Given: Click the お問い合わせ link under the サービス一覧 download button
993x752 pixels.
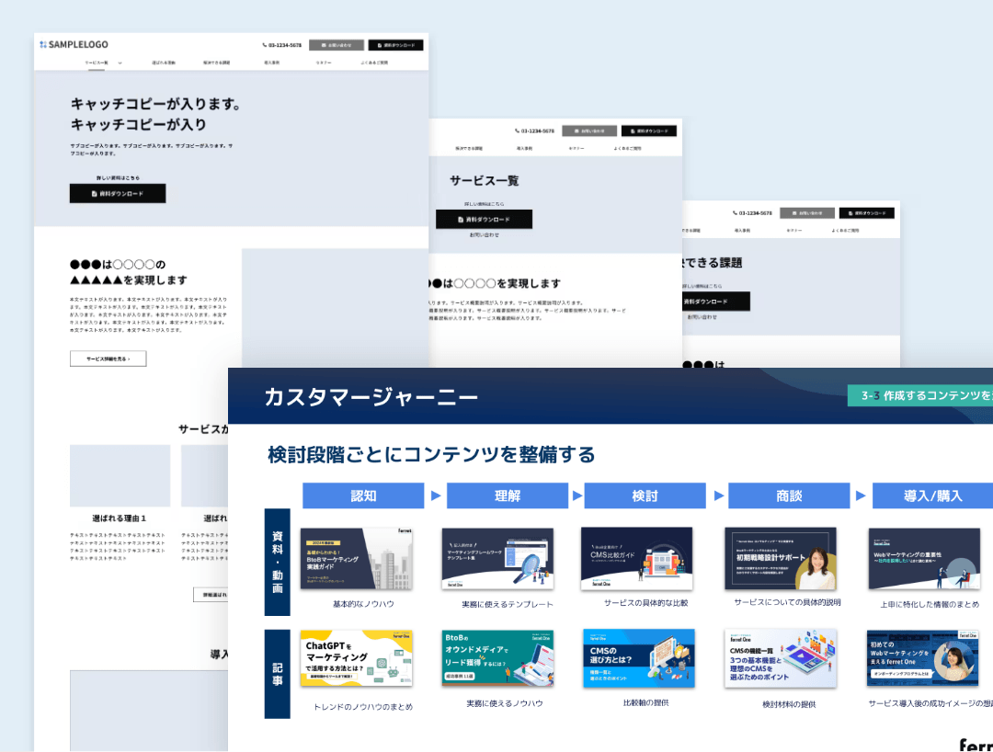Looking at the screenshot, I should tap(484, 235).
